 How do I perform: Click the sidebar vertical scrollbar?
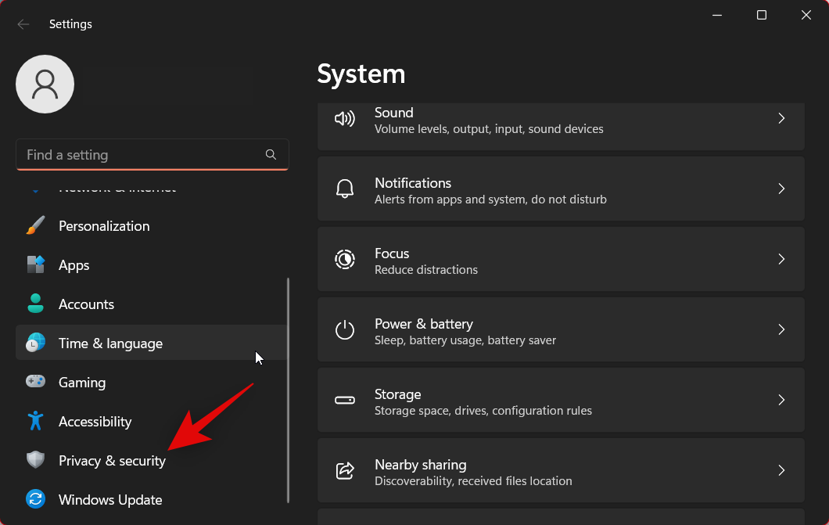pyautogui.click(x=289, y=390)
